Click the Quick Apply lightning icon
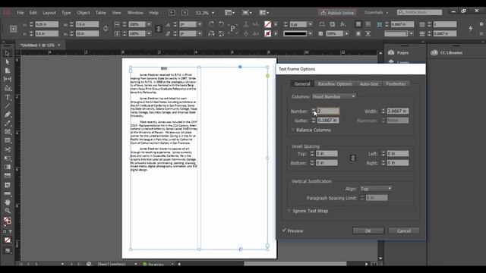This screenshot has height=273, width=486. tap(471, 29)
